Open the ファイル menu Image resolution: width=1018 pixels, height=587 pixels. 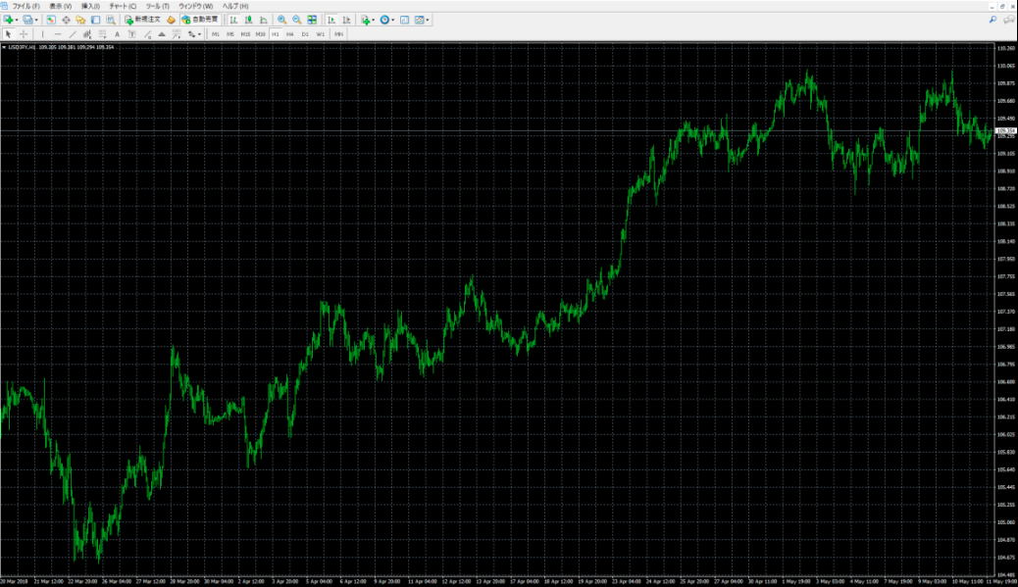click(x=25, y=6)
